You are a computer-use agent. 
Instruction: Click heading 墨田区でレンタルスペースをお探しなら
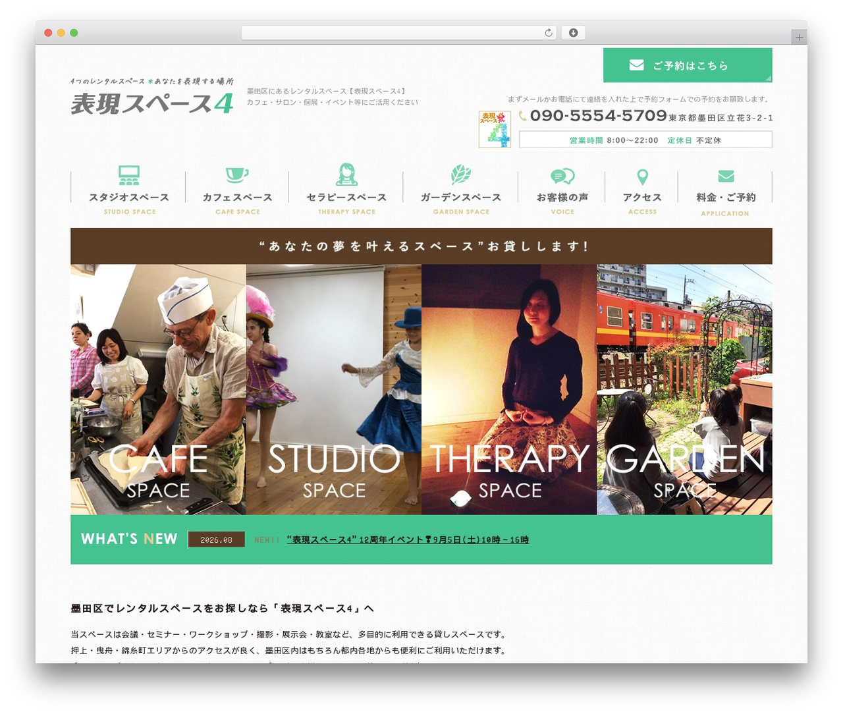(x=222, y=608)
